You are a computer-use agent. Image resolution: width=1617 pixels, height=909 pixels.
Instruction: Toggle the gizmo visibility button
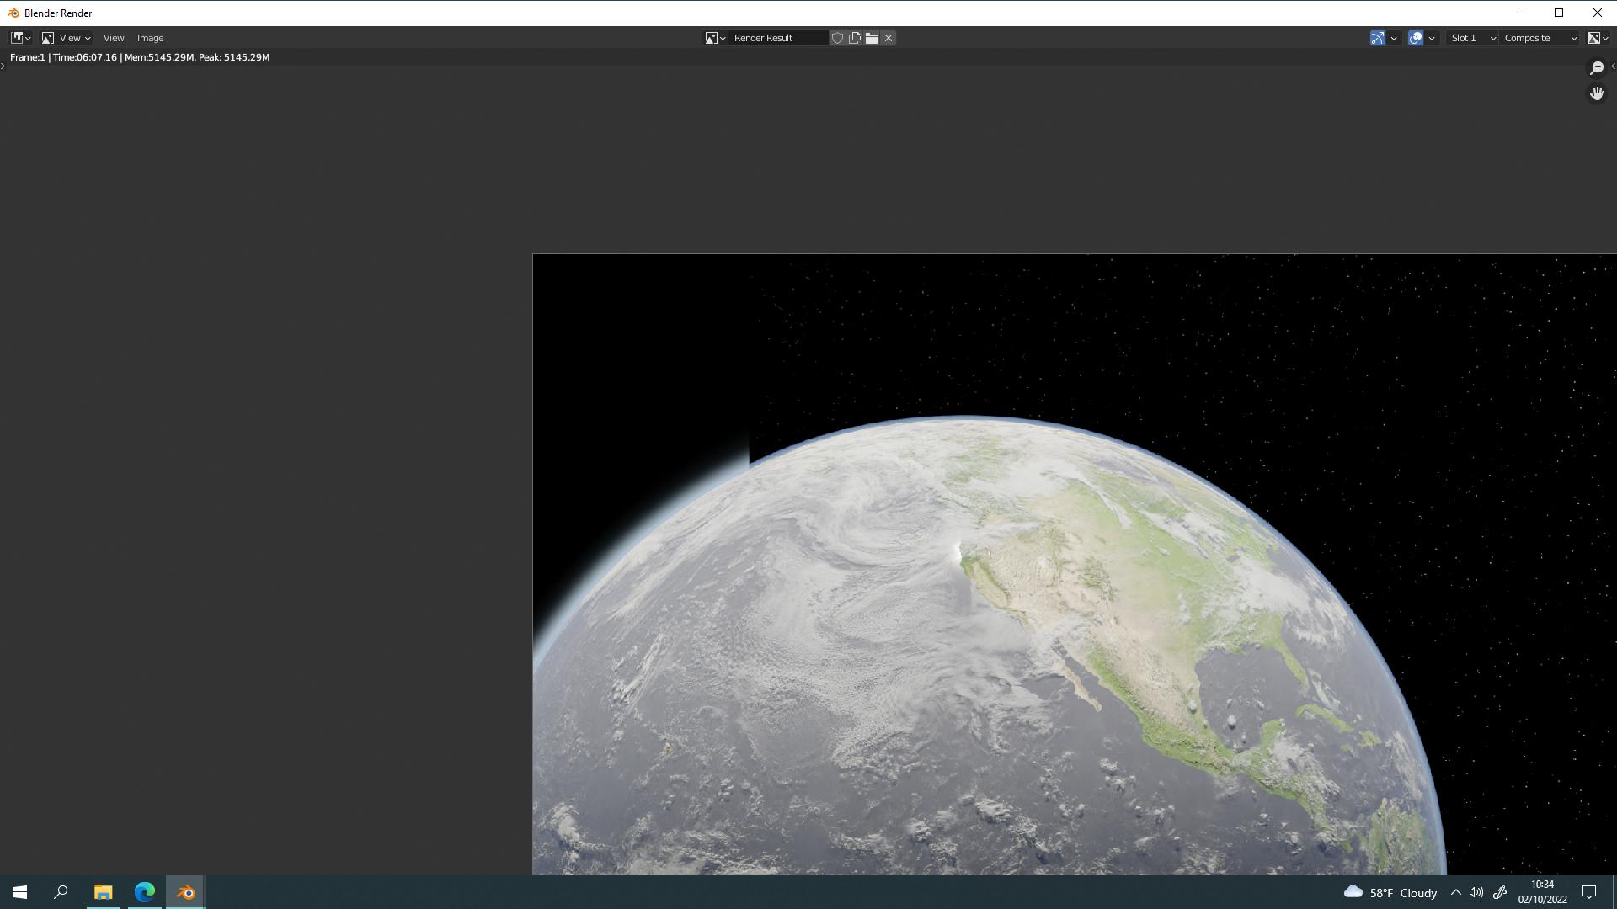(x=1378, y=38)
